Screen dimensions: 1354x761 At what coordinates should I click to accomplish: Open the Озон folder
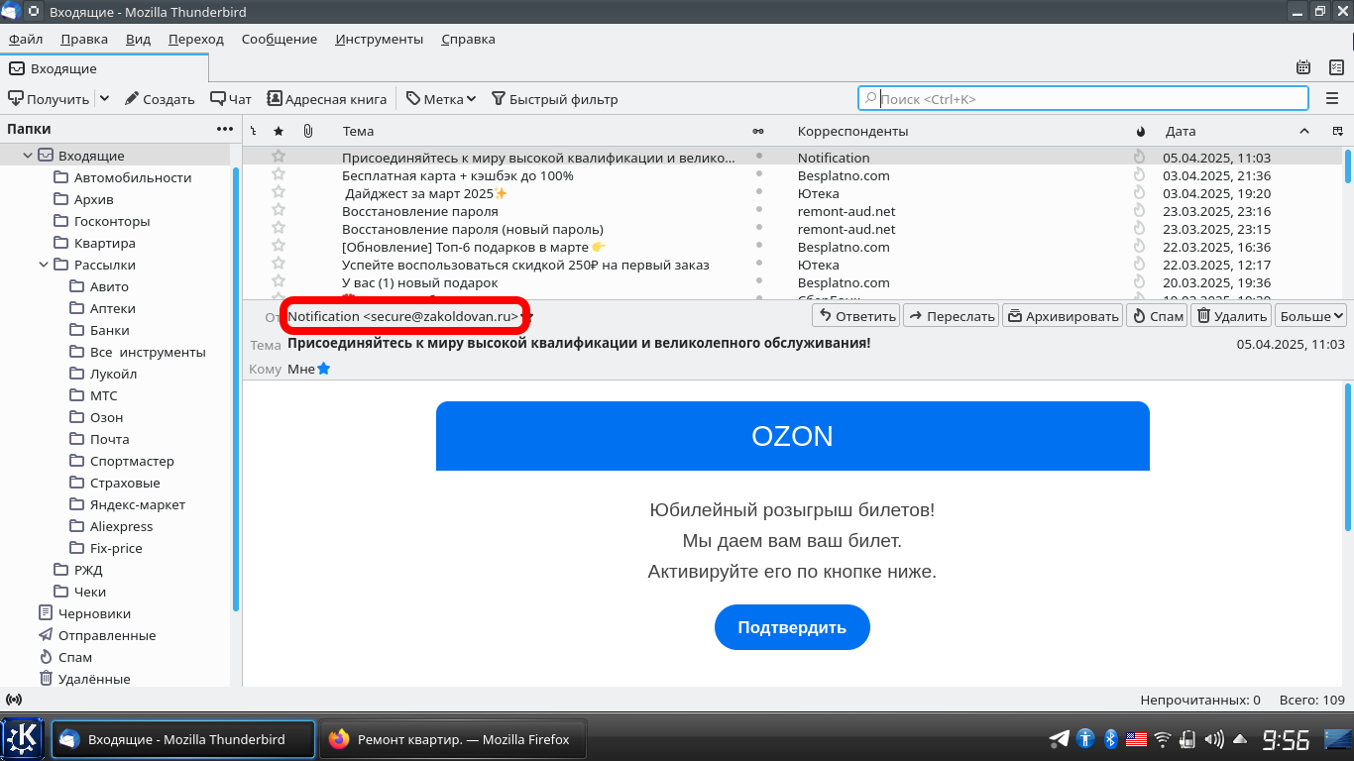[107, 417]
